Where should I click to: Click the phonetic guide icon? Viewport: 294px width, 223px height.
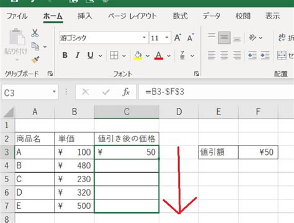point(182,55)
